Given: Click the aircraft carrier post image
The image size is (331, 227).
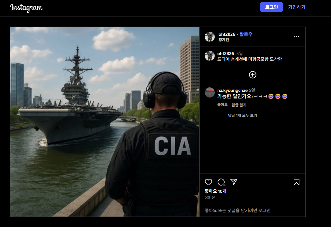Looking at the screenshot, I should (105, 122).
